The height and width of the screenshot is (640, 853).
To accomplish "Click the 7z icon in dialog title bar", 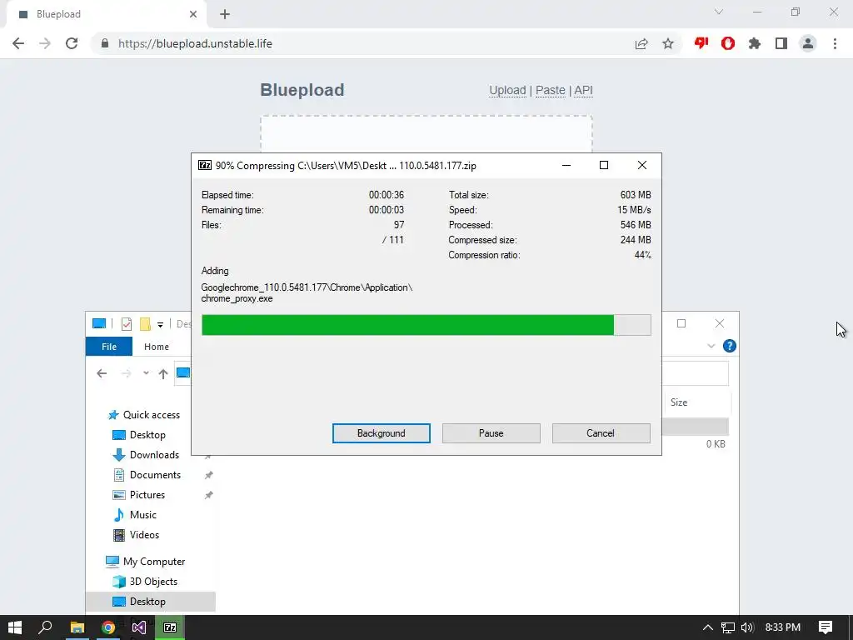I will point(205,166).
